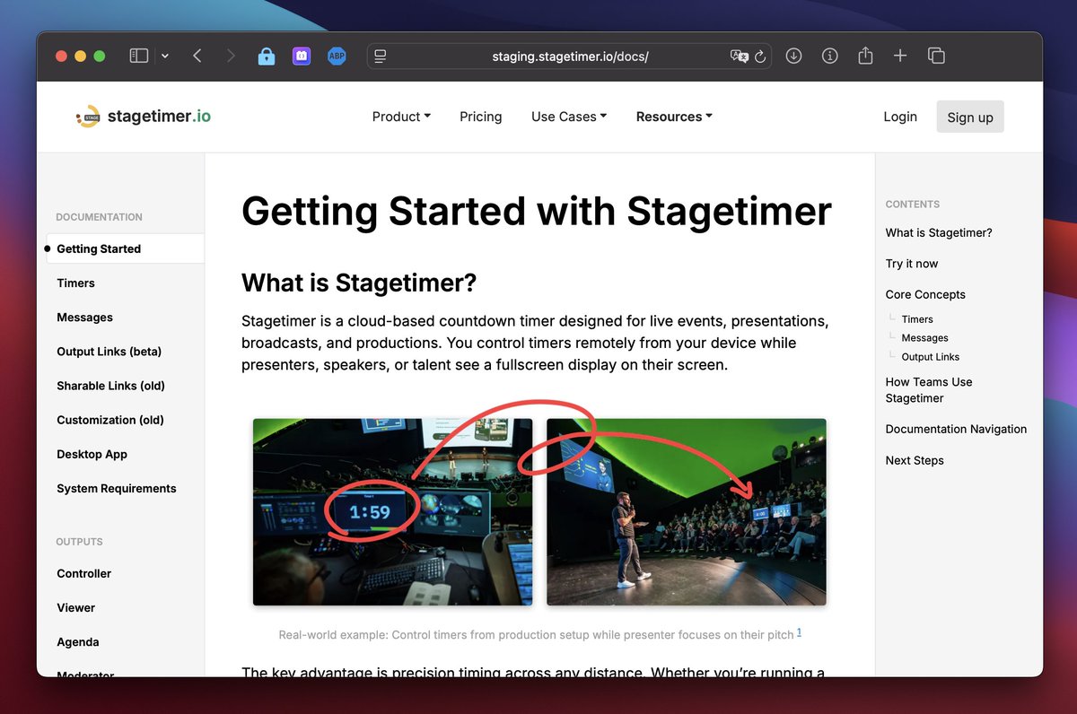
Task: Open the Pricing page
Action: pyautogui.click(x=481, y=117)
